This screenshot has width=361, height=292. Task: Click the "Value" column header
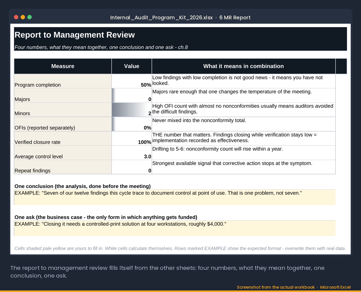point(132,66)
